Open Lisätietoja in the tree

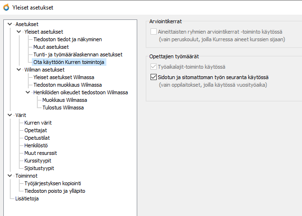pos(27,198)
